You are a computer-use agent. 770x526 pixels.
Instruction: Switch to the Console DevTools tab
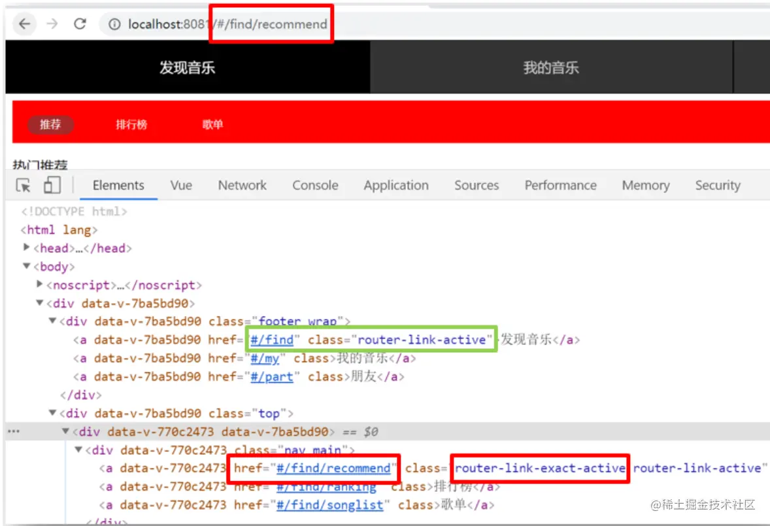click(x=315, y=186)
